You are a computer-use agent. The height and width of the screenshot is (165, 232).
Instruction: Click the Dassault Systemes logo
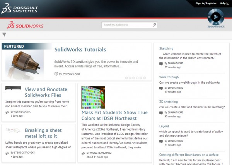[20, 9]
